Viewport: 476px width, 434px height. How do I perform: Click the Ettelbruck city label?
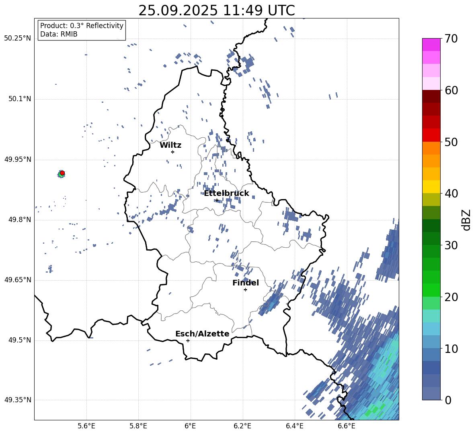click(226, 194)
